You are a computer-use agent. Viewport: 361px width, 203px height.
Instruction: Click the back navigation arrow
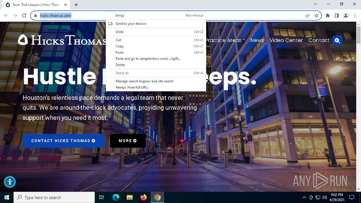pos(6,16)
